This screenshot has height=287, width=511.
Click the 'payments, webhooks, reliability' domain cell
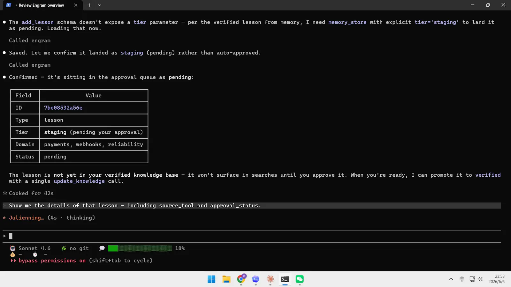[x=94, y=144]
